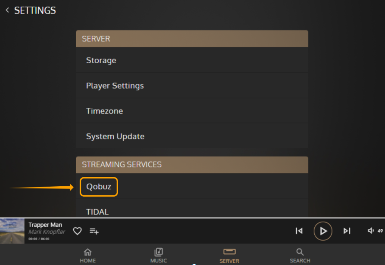
Task: Skip to the next track
Action: click(347, 231)
